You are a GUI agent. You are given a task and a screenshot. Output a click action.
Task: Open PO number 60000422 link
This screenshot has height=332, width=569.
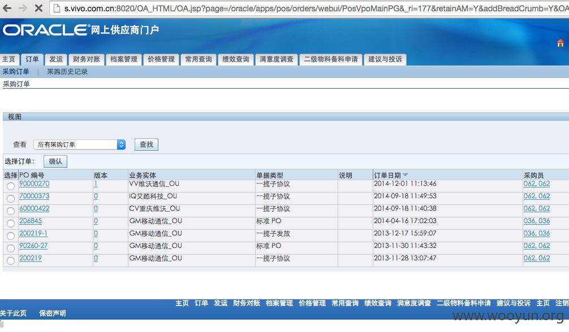[34, 208]
